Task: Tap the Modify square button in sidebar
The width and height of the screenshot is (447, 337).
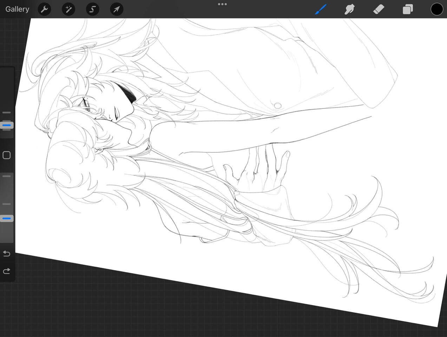Action: click(x=7, y=155)
